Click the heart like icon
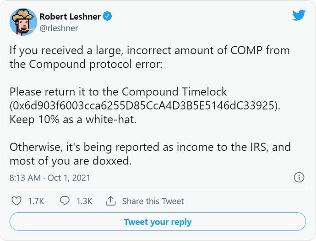 [x=16, y=201]
